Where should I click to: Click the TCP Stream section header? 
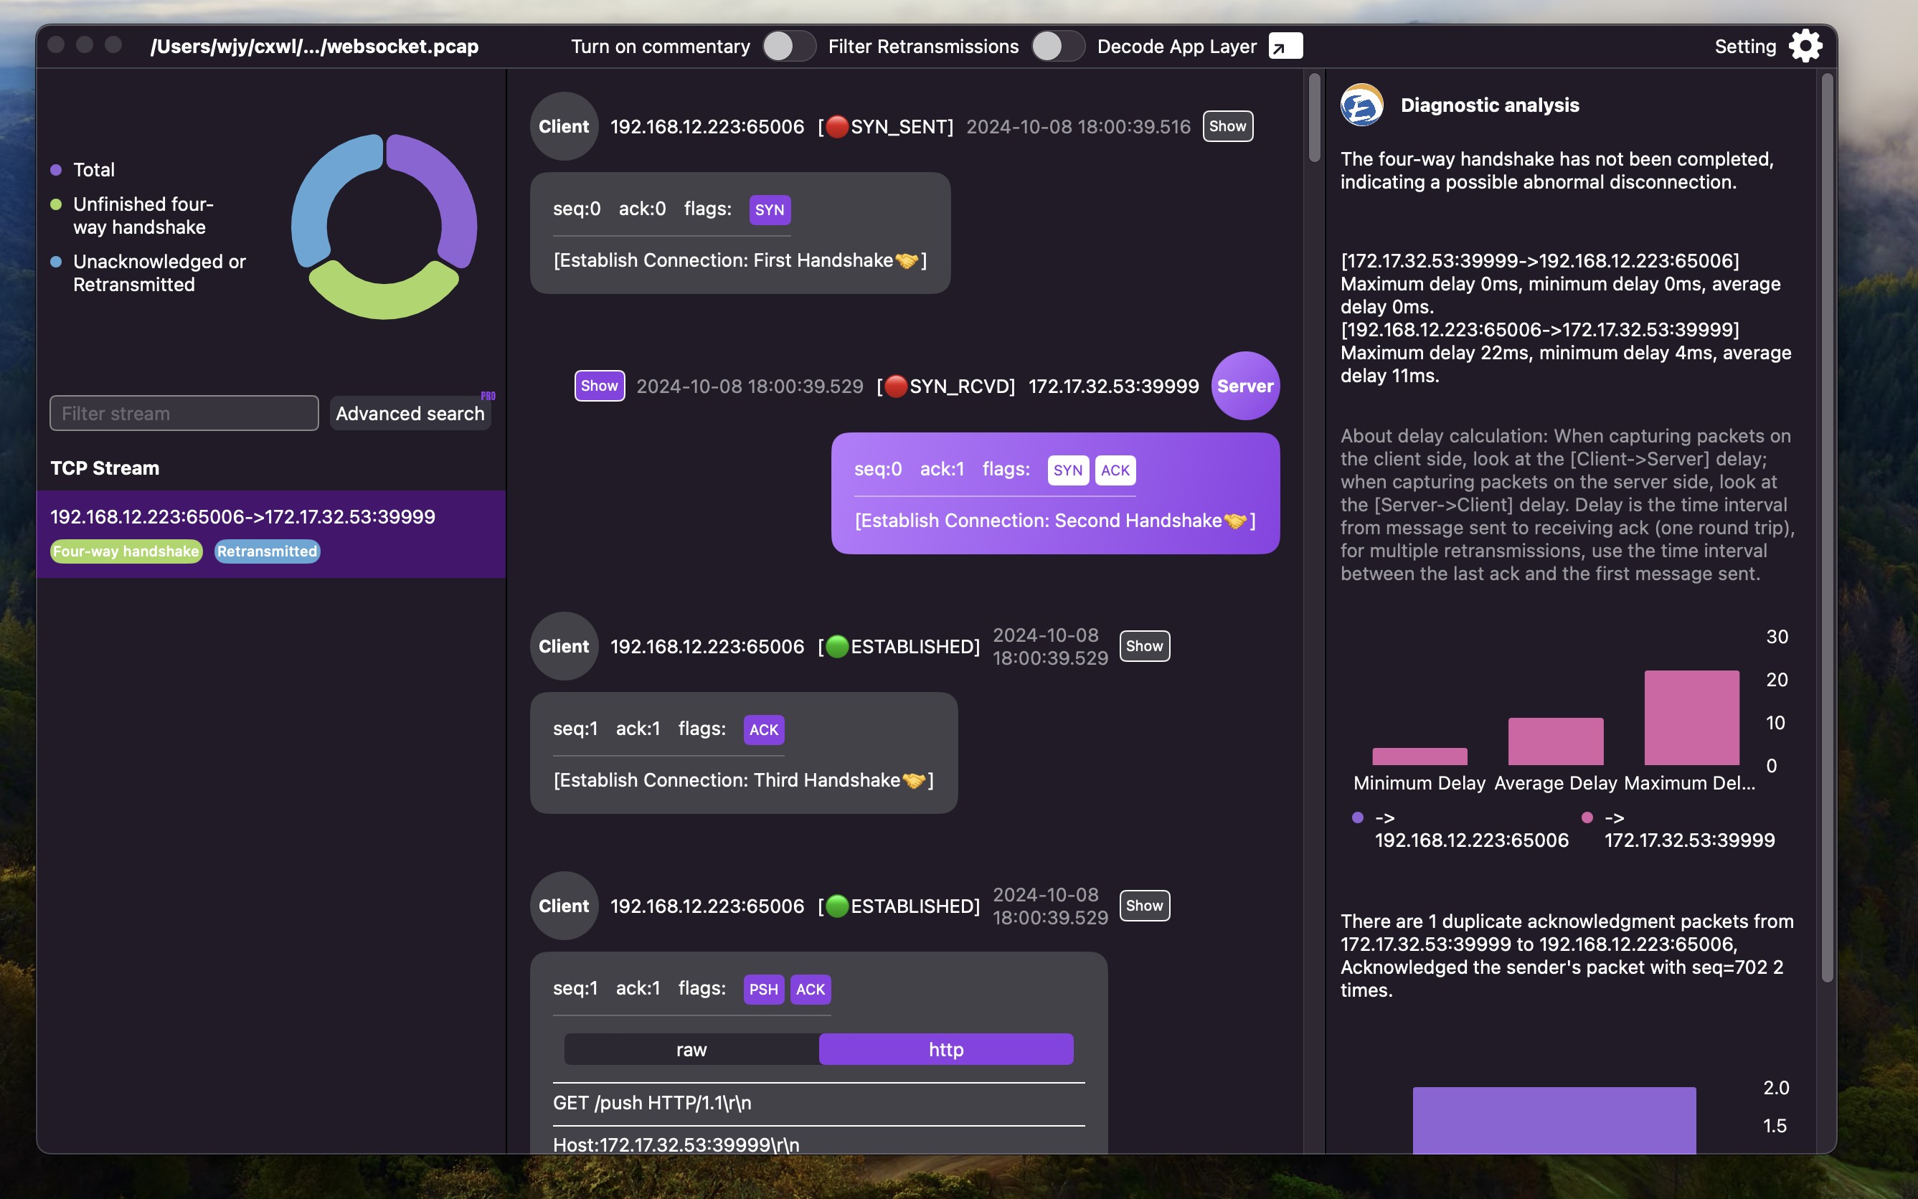103,467
